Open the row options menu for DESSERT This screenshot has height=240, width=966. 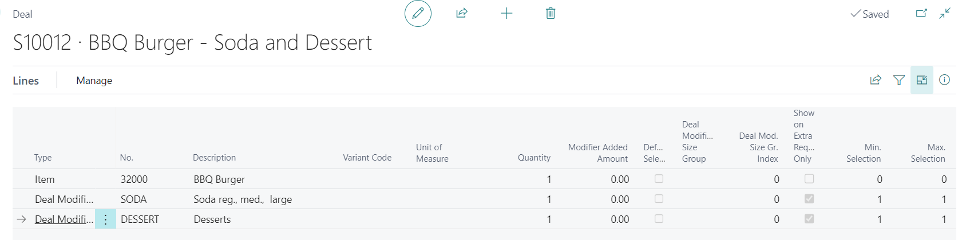(105, 219)
